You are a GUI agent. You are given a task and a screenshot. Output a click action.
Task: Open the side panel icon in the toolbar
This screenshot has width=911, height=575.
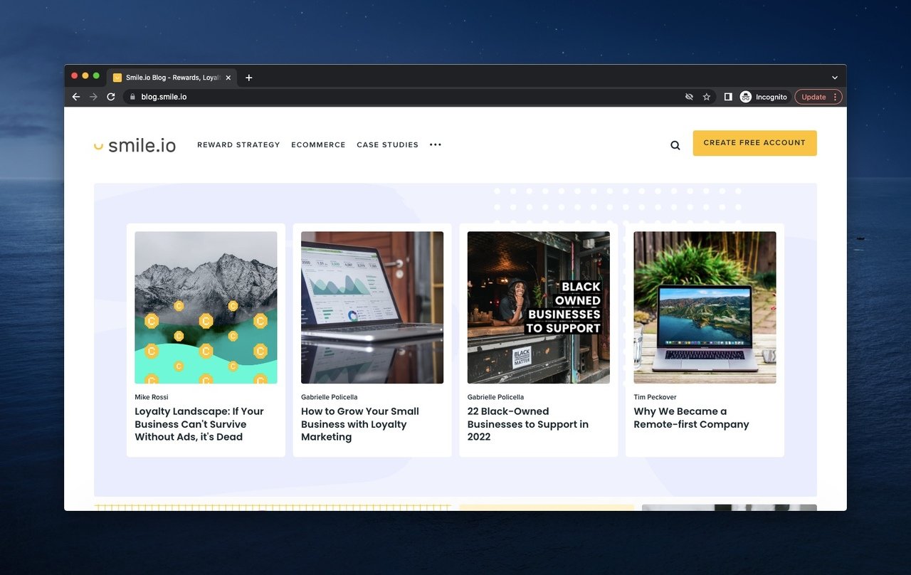point(728,97)
